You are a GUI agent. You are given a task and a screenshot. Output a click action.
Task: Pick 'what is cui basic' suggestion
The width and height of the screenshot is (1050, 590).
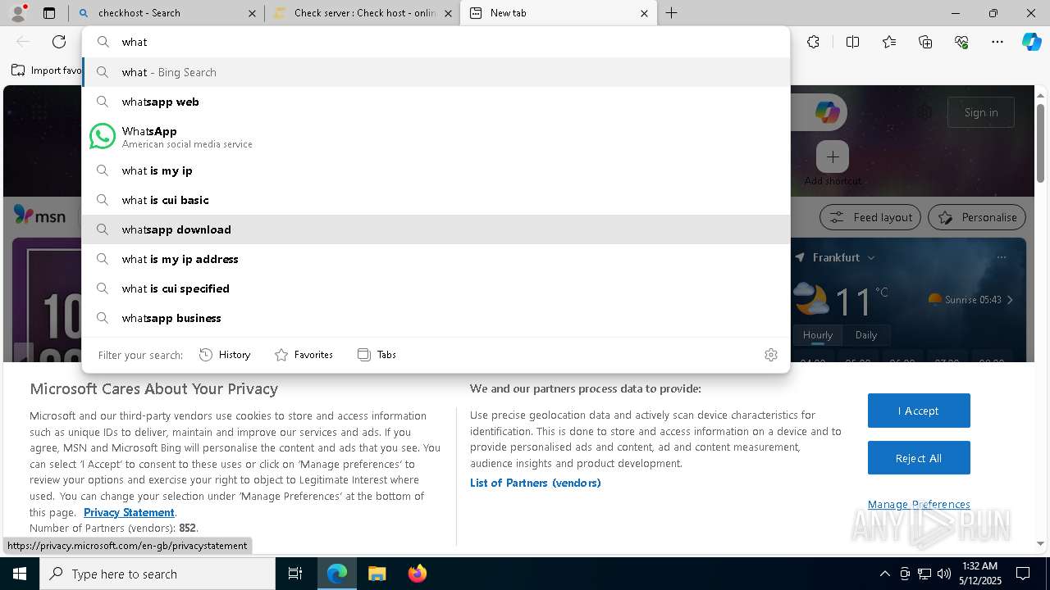click(436, 200)
